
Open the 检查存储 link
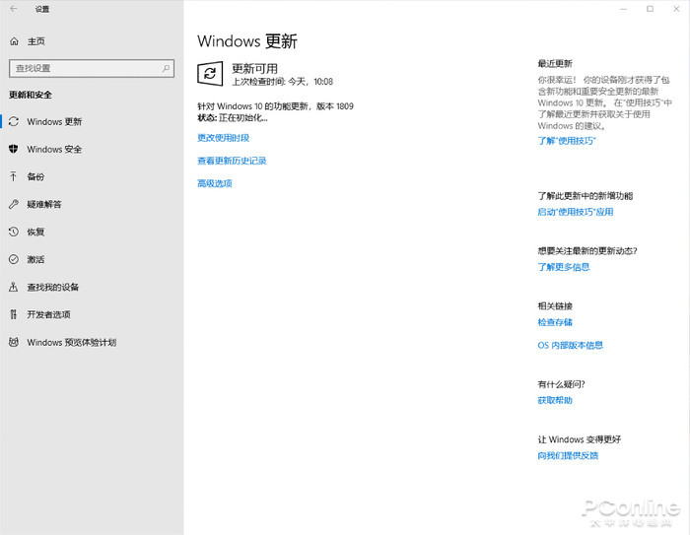pyautogui.click(x=555, y=322)
